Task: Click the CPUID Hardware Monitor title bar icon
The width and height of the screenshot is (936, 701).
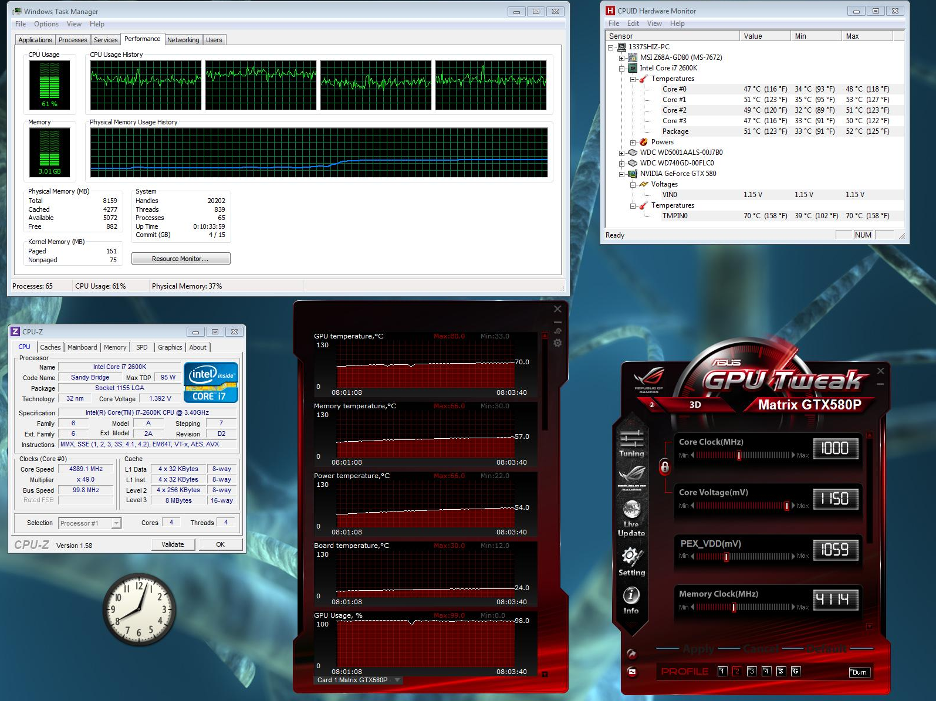Action: point(610,11)
